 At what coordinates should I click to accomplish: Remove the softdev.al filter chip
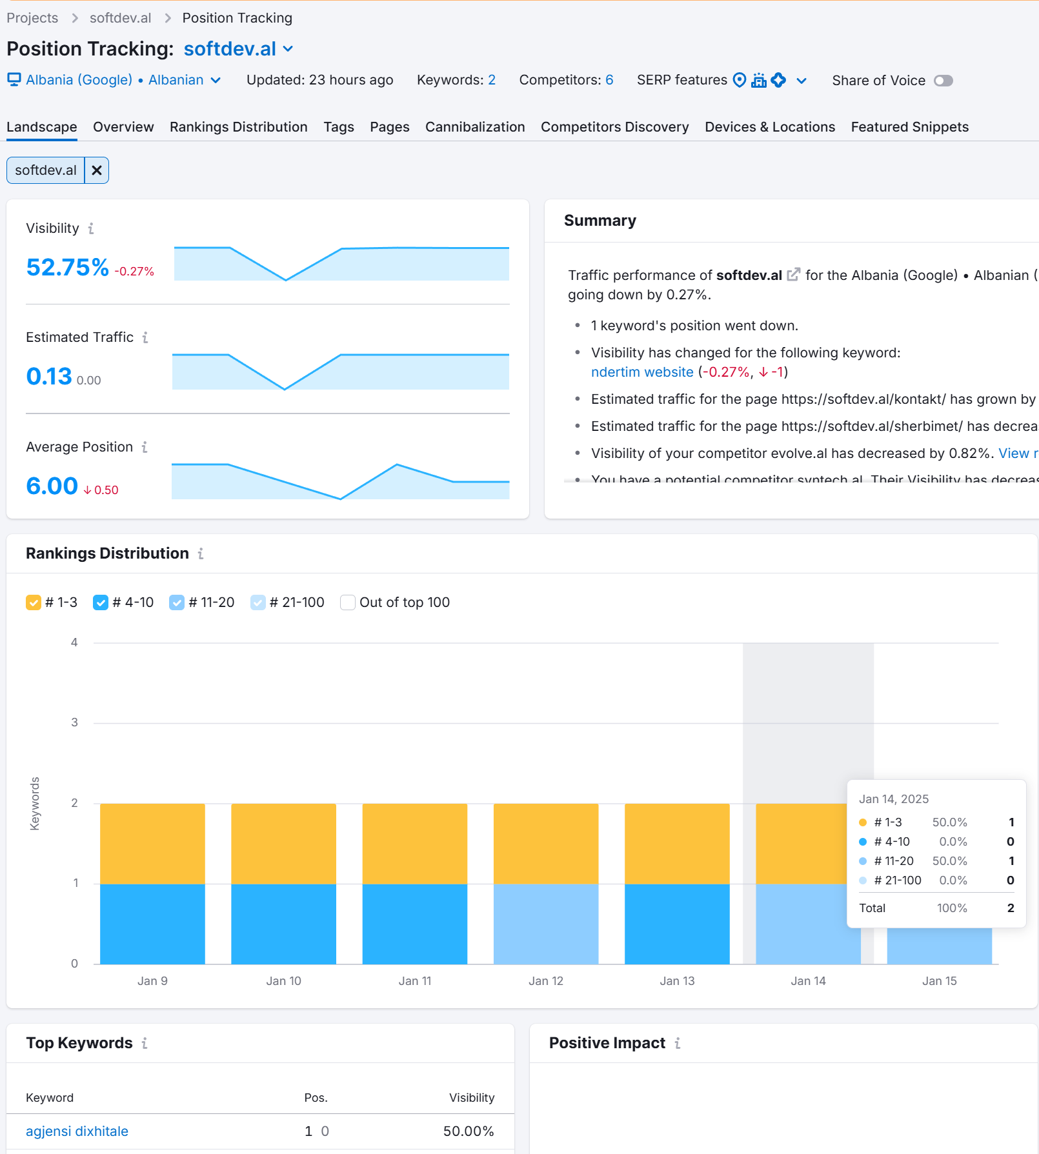97,170
